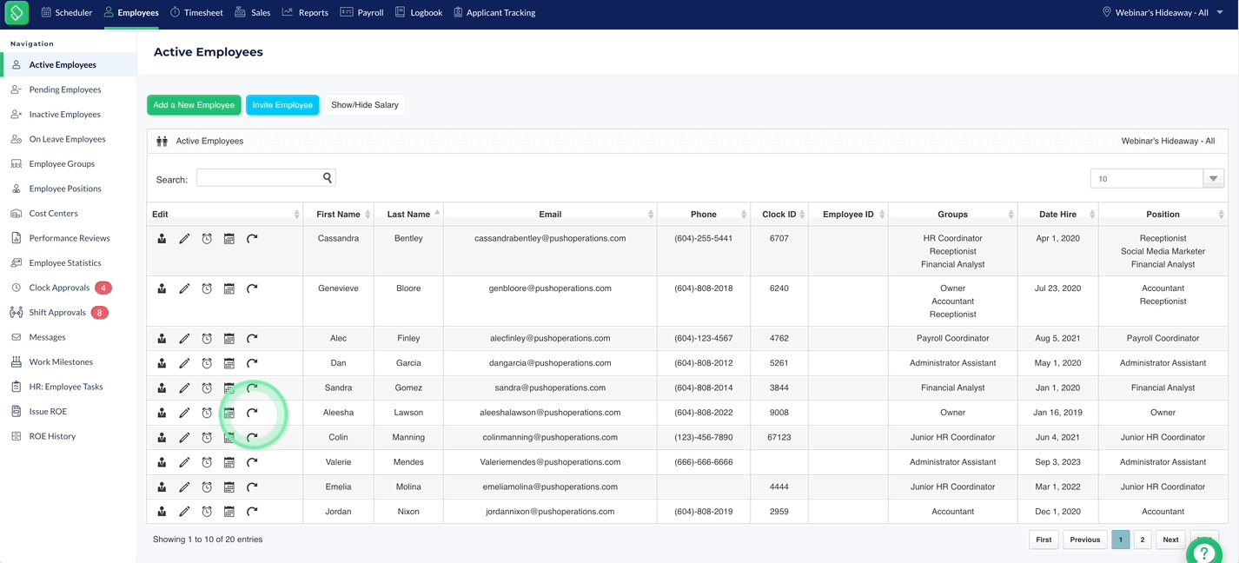
Task: Open the person icon in Sandra Gomez's row
Action: coord(162,388)
